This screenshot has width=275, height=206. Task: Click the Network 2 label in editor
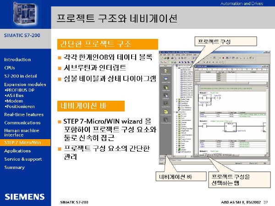pos(203,121)
